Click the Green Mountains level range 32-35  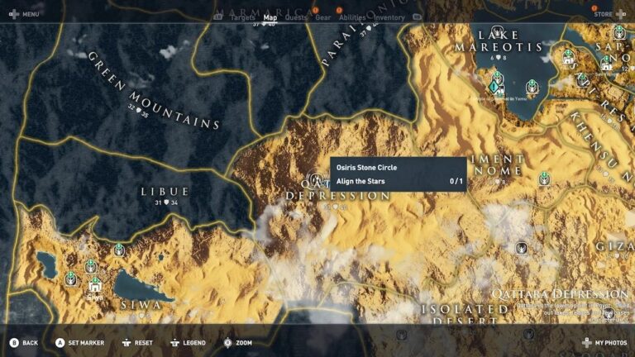(x=138, y=112)
